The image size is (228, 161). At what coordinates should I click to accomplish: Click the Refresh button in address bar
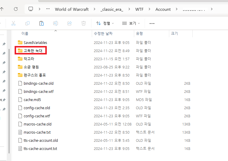point(16,9)
